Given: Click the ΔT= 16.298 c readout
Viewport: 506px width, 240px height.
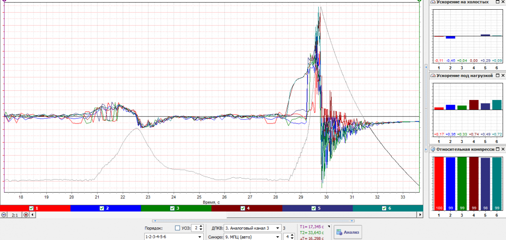Looking at the screenshot, I should pos(312,238).
